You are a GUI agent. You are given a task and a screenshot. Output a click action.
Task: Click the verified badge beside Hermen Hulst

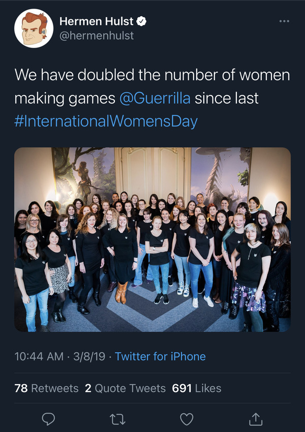pyautogui.click(x=143, y=21)
